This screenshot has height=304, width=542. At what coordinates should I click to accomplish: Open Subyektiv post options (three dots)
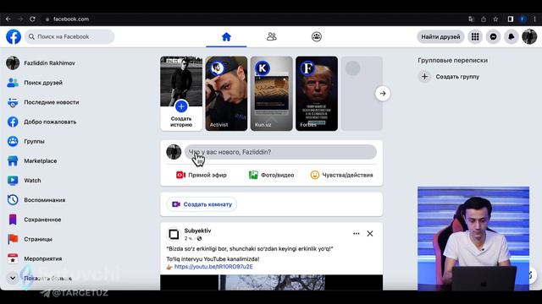tap(357, 234)
